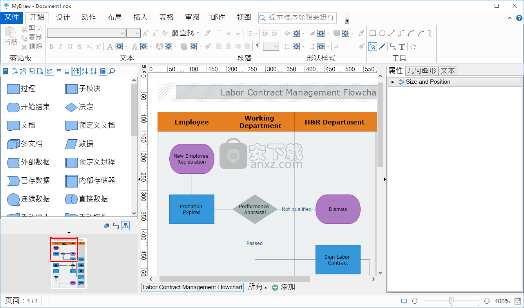The image size is (524, 308).
Task: Open the 所有 pages dropdown
Action: coord(257,287)
